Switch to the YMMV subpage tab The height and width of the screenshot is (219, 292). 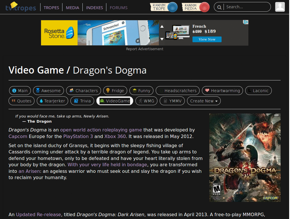coord(172,101)
